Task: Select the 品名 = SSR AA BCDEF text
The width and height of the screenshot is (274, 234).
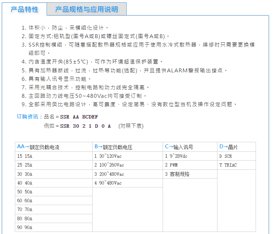Action: pos(71,117)
